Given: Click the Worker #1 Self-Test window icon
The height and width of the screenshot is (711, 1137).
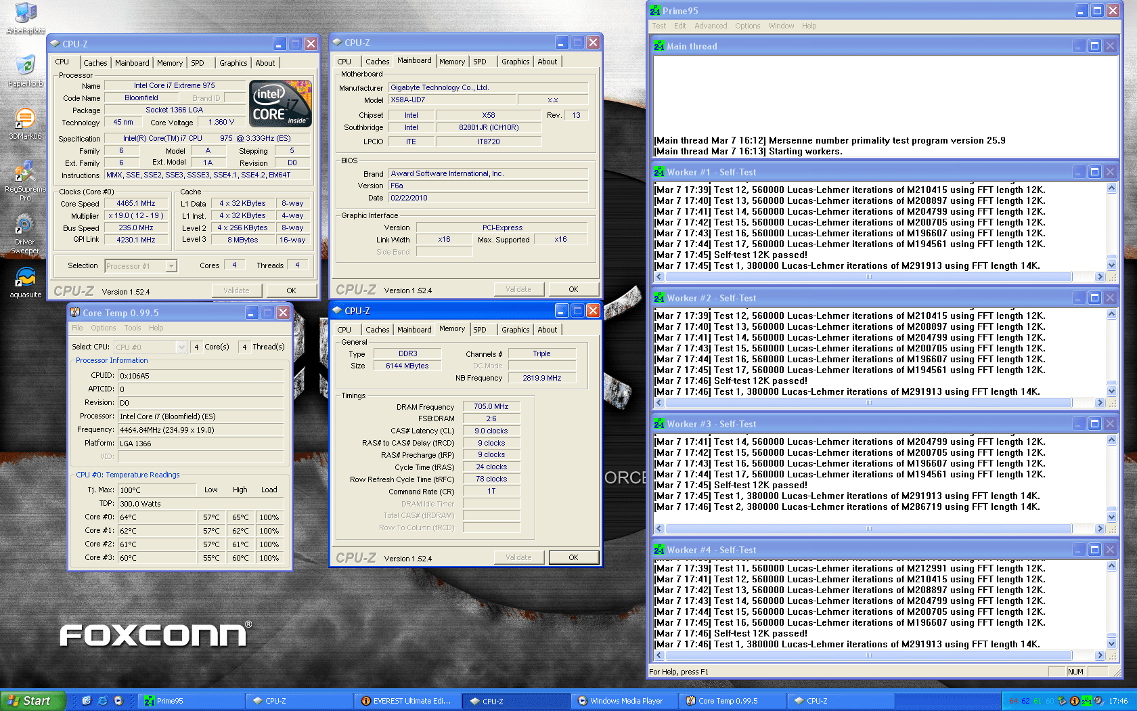Looking at the screenshot, I should [x=659, y=172].
